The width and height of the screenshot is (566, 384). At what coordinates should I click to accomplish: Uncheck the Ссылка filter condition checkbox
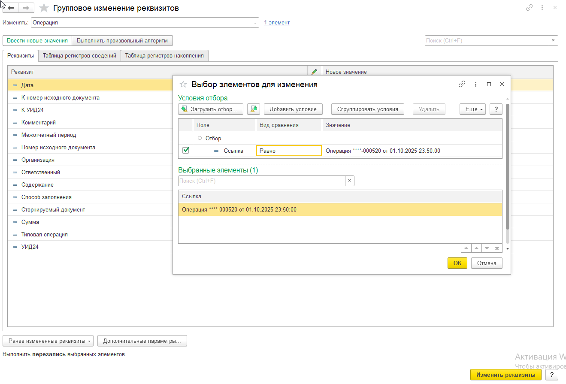[186, 151]
